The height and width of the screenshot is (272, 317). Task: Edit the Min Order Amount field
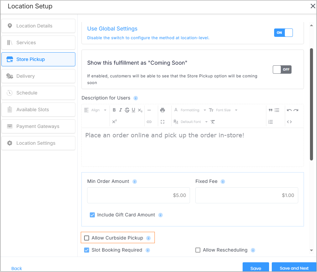click(138, 195)
